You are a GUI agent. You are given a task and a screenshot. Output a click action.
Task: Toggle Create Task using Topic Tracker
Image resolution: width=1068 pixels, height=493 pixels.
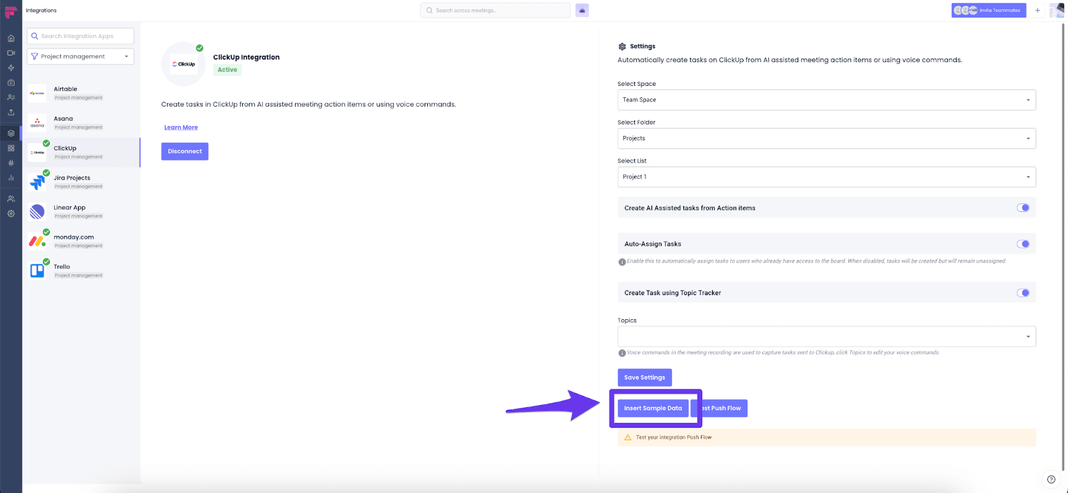(1023, 293)
